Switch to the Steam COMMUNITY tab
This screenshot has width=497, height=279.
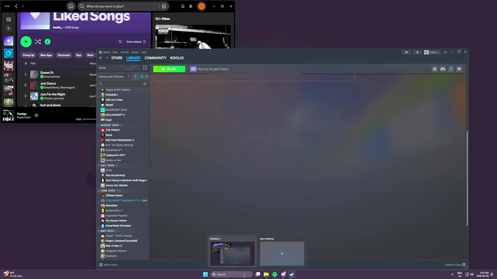point(155,58)
